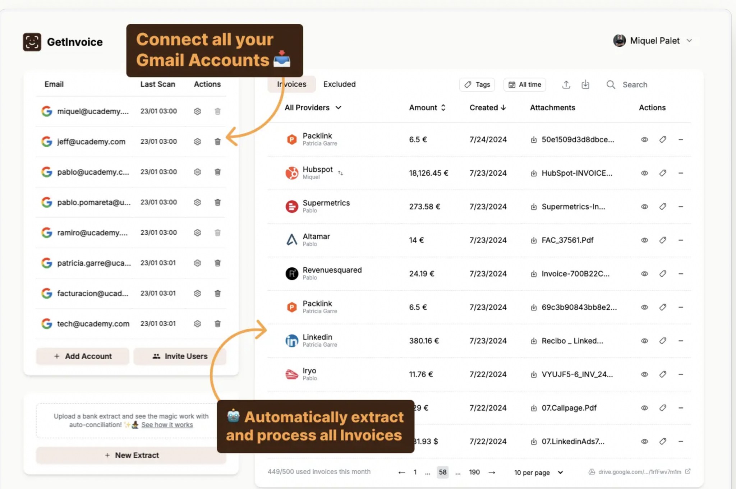Viewport: 736px width, 489px height.
Task: Expand the All Providers dropdown
Action: 312,107
